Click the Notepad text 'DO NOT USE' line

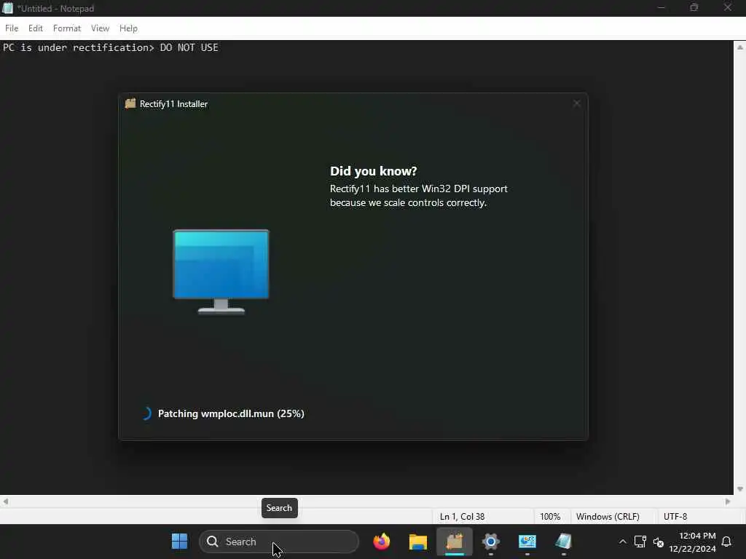[x=111, y=47]
